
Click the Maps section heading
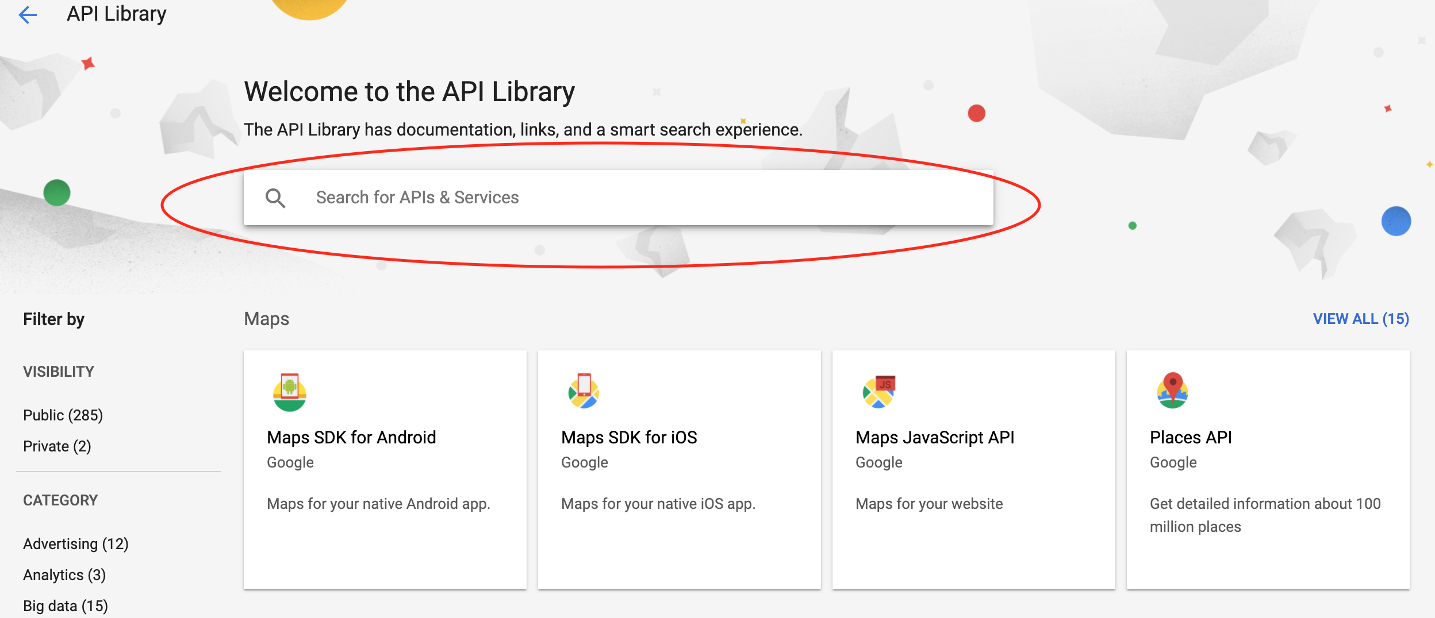[266, 318]
